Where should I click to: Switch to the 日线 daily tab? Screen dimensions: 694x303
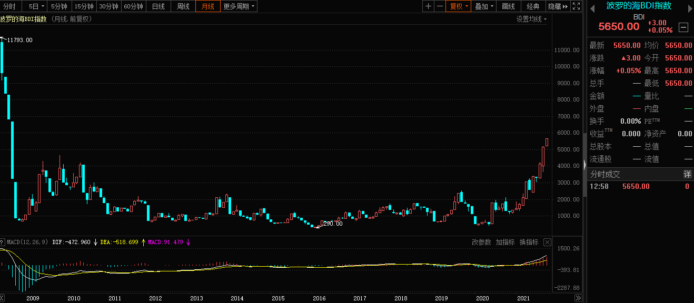pos(158,6)
